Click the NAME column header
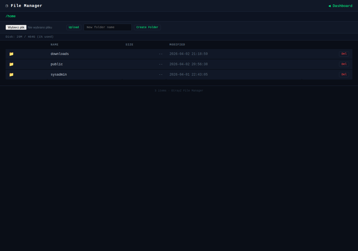The image size is (358, 251). pos(55,44)
